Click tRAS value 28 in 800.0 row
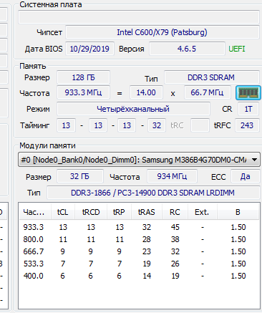This screenshot has width=262, height=313. coord(147,239)
